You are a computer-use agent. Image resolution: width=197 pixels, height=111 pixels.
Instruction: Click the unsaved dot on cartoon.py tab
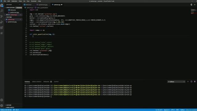(62, 5)
